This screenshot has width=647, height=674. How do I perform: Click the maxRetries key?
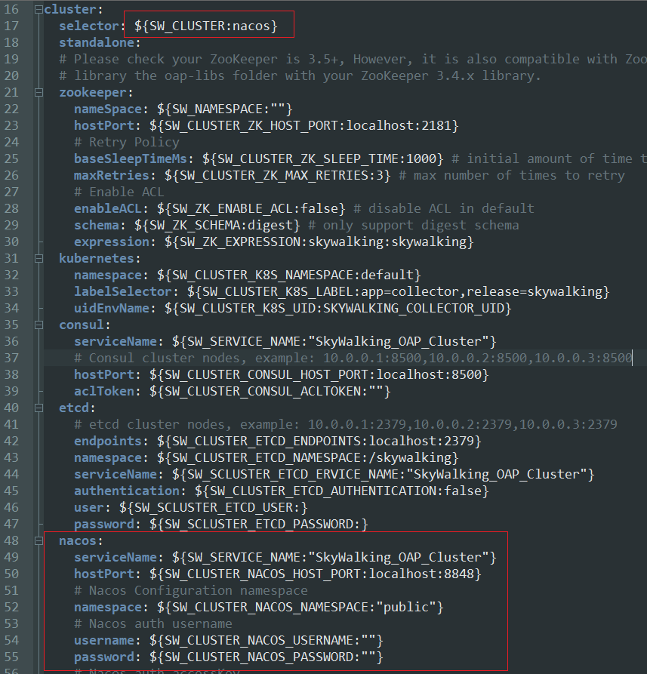pos(112,175)
